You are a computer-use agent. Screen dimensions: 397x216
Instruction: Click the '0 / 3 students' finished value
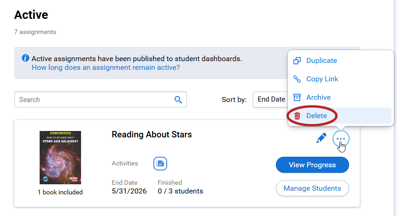click(x=180, y=191)
